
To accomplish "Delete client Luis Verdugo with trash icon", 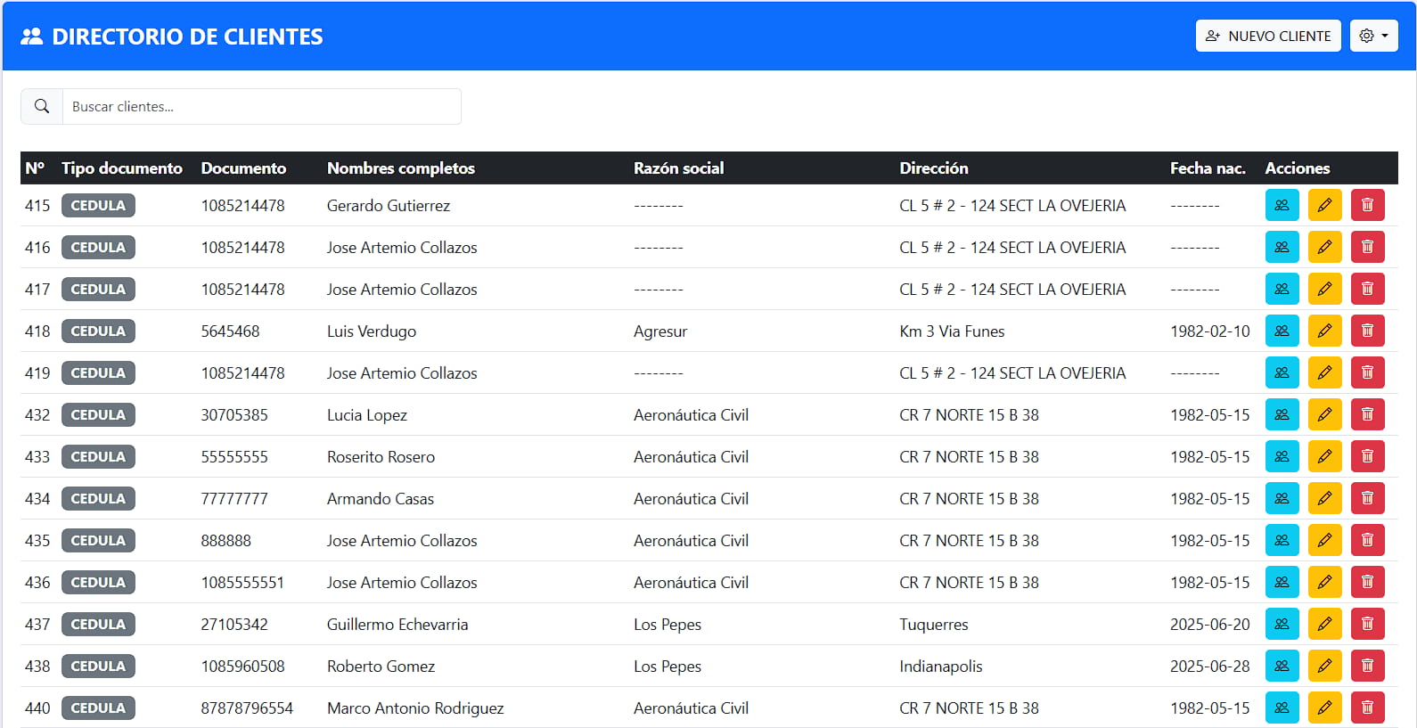I will pyautogui.click(x=1367, y=331).
